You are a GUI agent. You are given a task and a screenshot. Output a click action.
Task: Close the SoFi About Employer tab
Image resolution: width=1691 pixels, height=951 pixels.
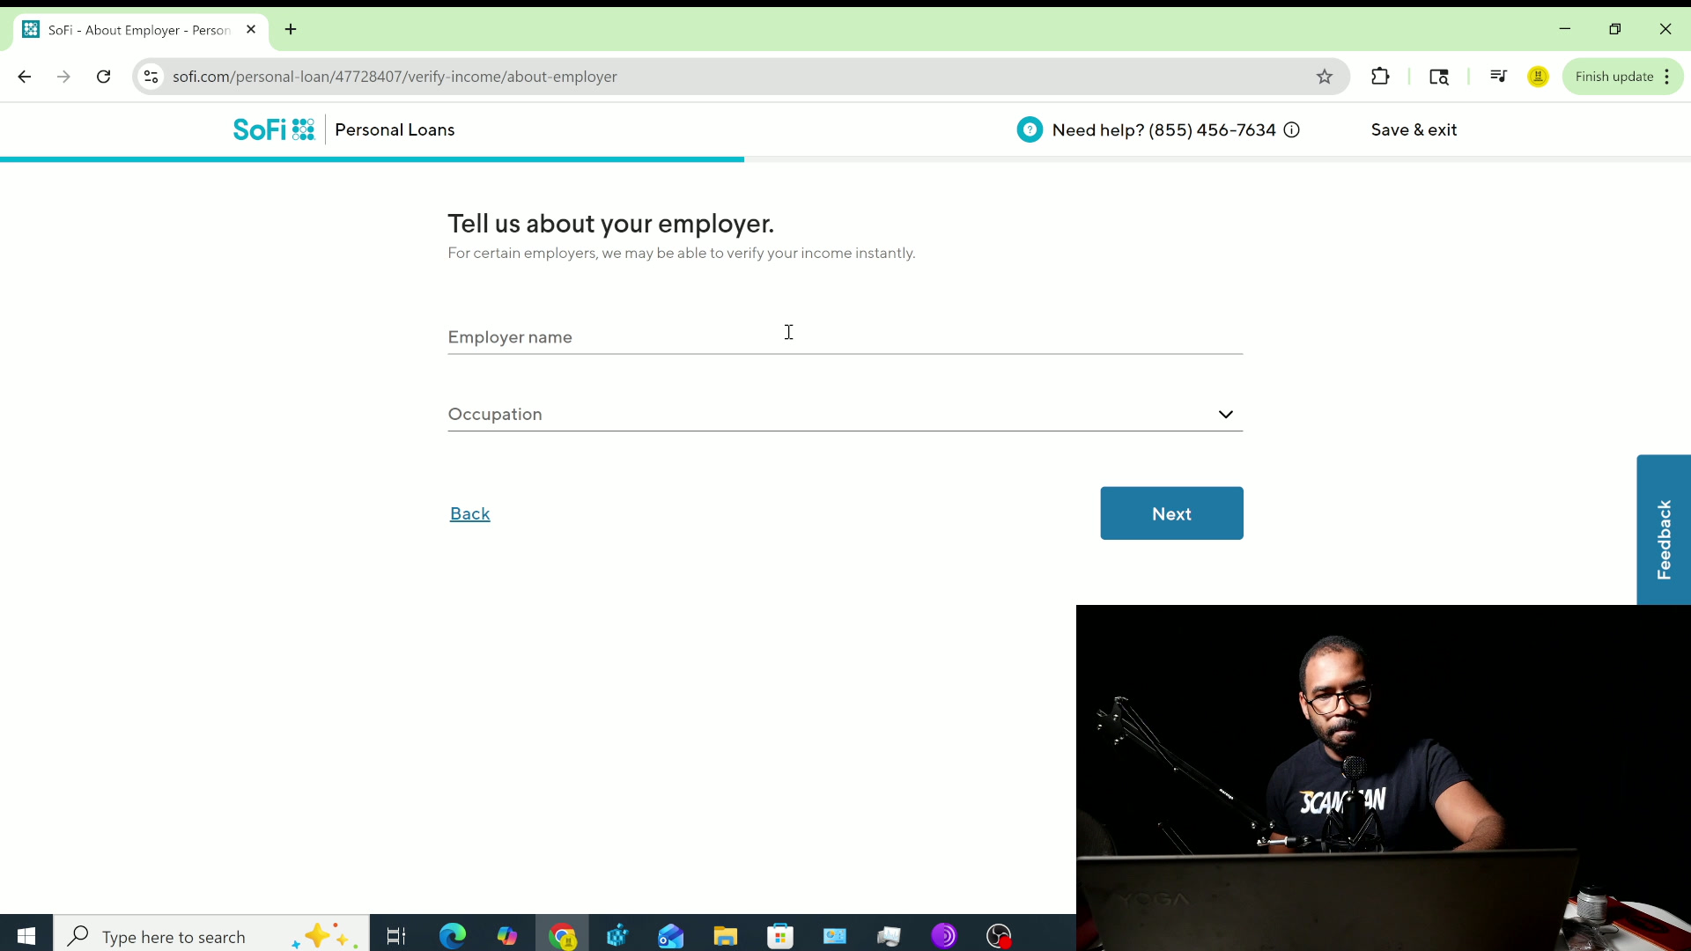pos(251,29)
